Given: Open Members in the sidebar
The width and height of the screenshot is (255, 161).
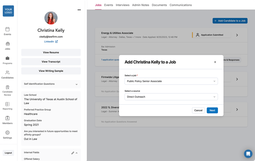Looking at the screenshot, I should coord(7,120).
